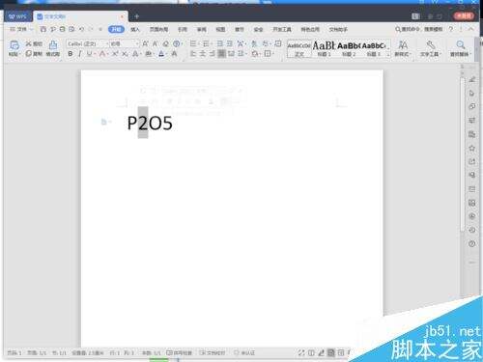Click the text effects A icon
The height and width of the screenshot is (362, 483).
coord(135,54)
